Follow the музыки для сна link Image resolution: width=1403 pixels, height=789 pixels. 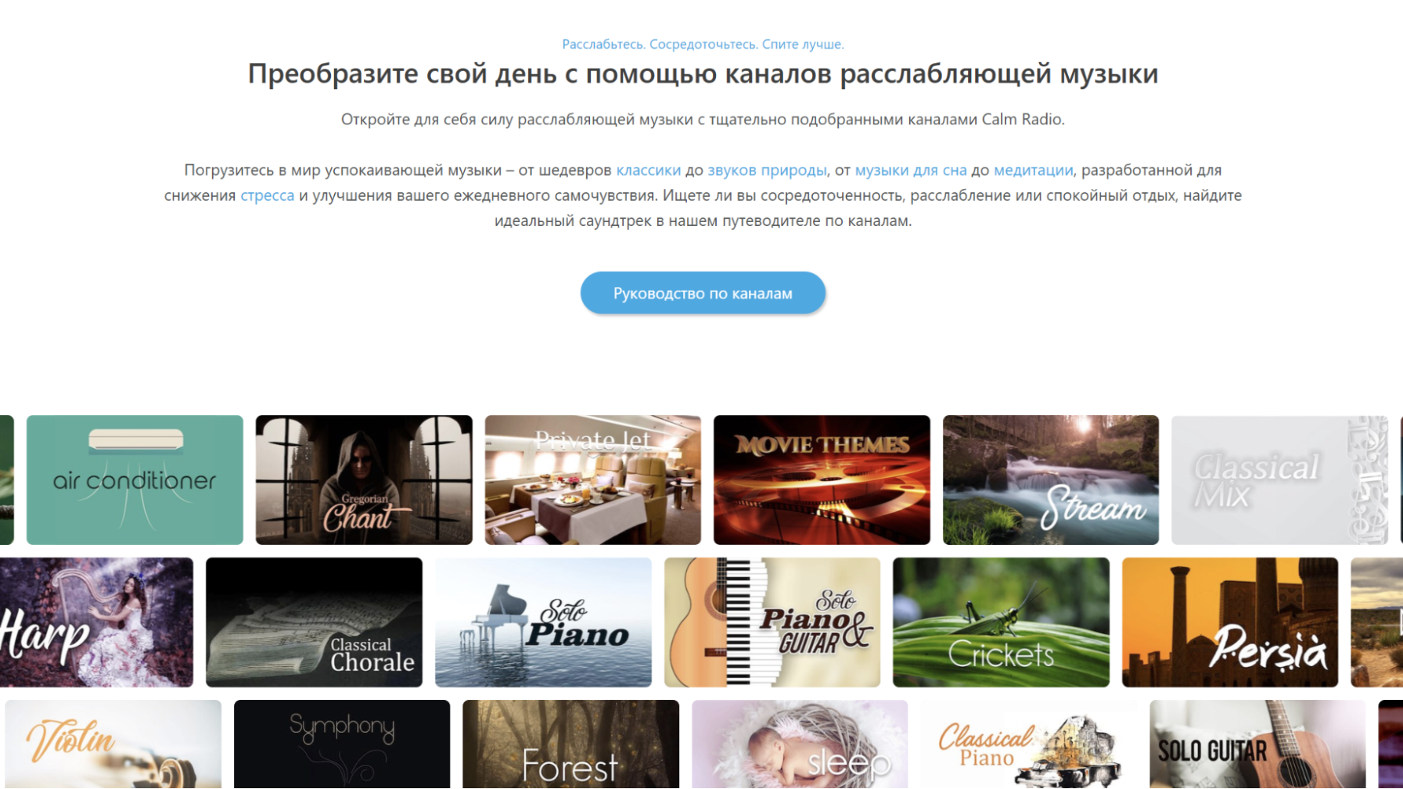click(x=911, y=170)
